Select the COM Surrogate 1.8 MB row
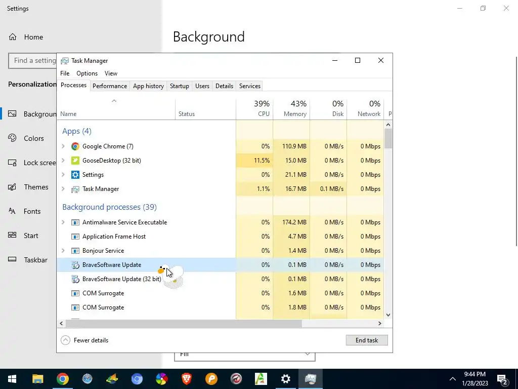The width and height of the screenshot is (518, 389). click(221, 307)
